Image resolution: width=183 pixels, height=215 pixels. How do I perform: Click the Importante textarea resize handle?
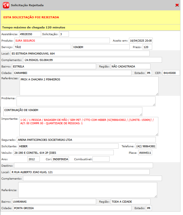[157, 135]
